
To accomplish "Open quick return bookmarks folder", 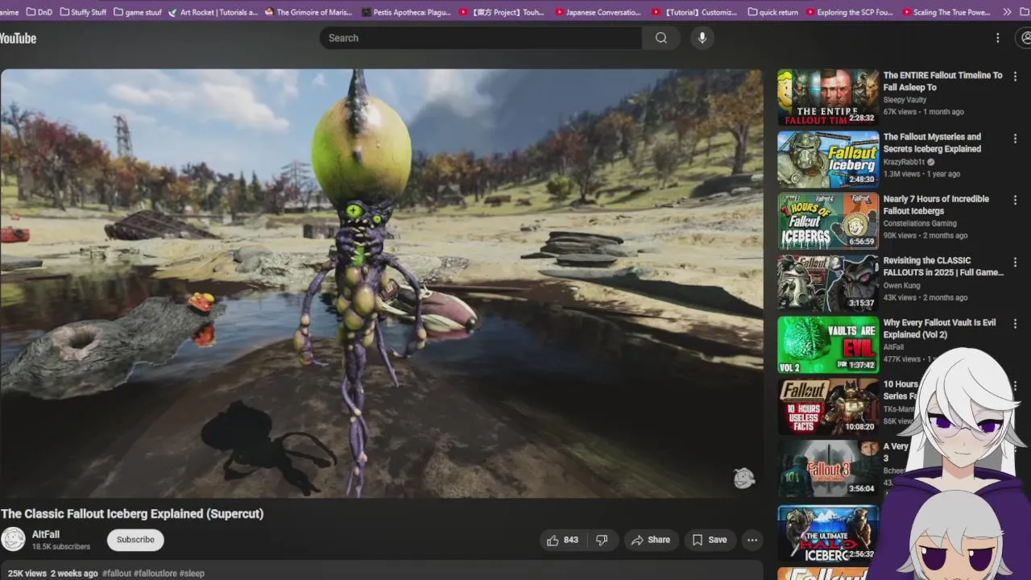I will tap(773, 12).
